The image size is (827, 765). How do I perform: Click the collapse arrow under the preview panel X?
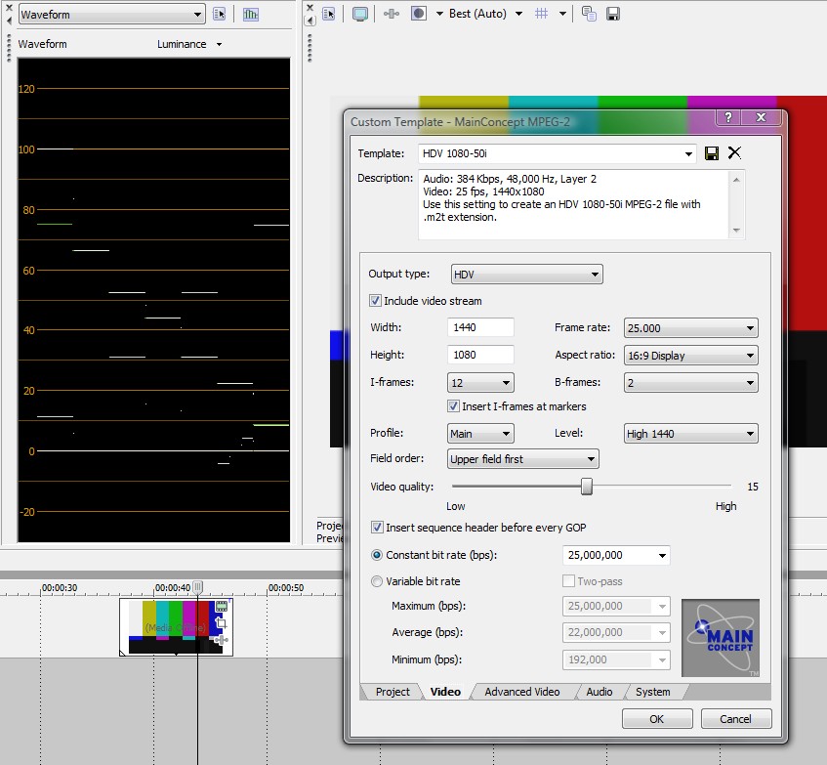310,21
